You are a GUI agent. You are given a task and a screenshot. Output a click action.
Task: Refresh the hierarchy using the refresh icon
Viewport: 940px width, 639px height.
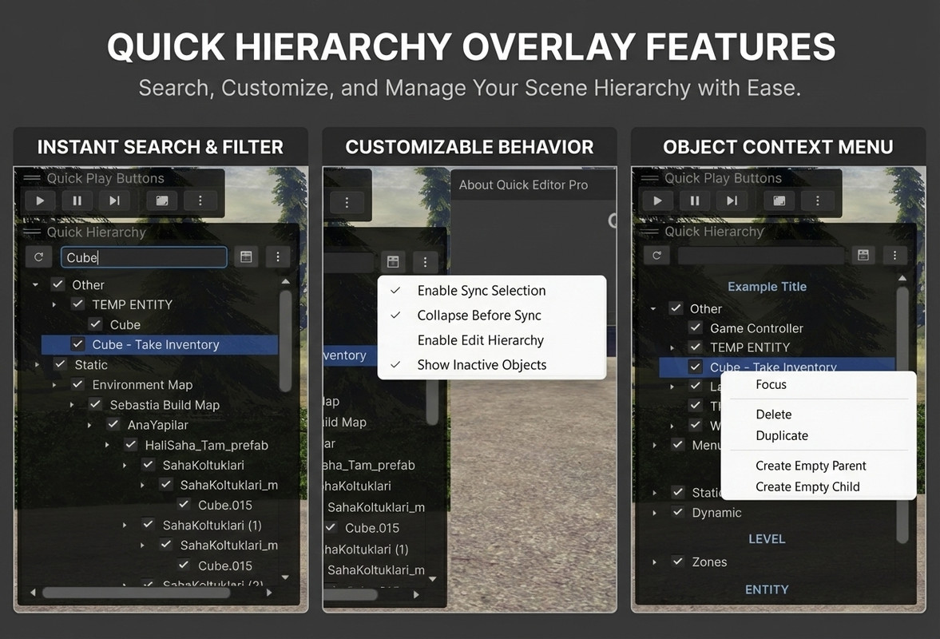click(38, 256)
